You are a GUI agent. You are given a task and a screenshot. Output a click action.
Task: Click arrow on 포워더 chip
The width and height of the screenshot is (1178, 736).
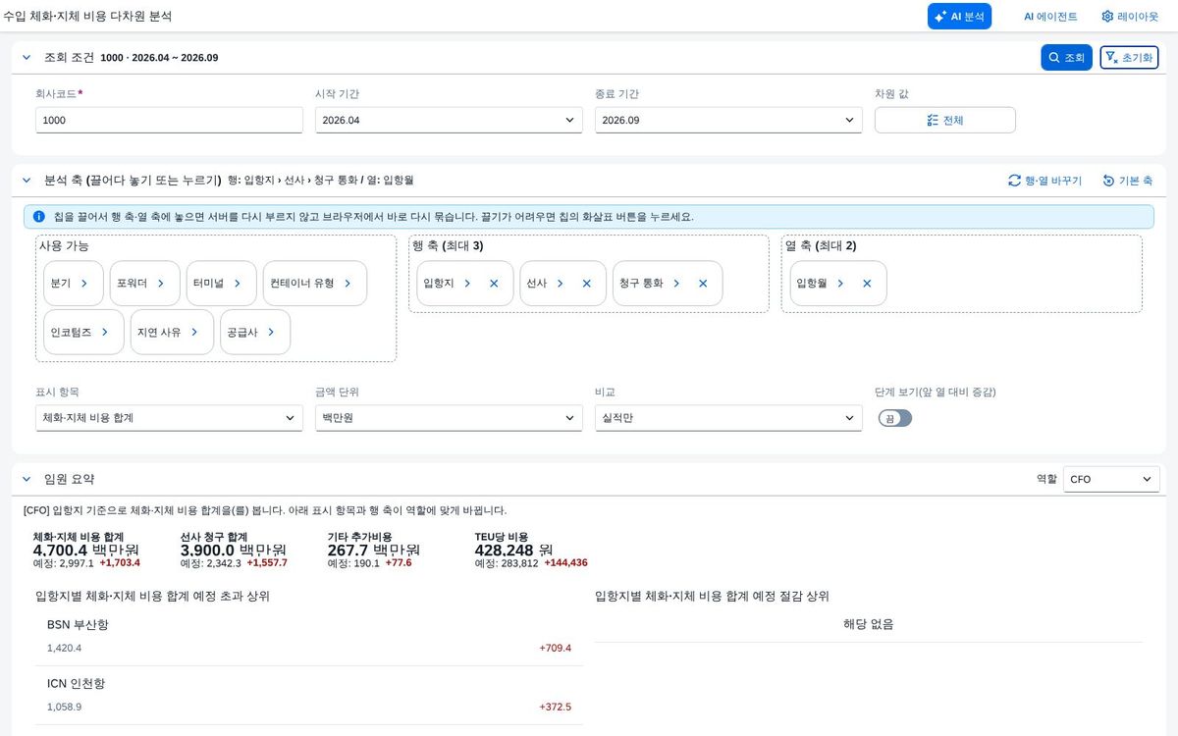[161, 283]
